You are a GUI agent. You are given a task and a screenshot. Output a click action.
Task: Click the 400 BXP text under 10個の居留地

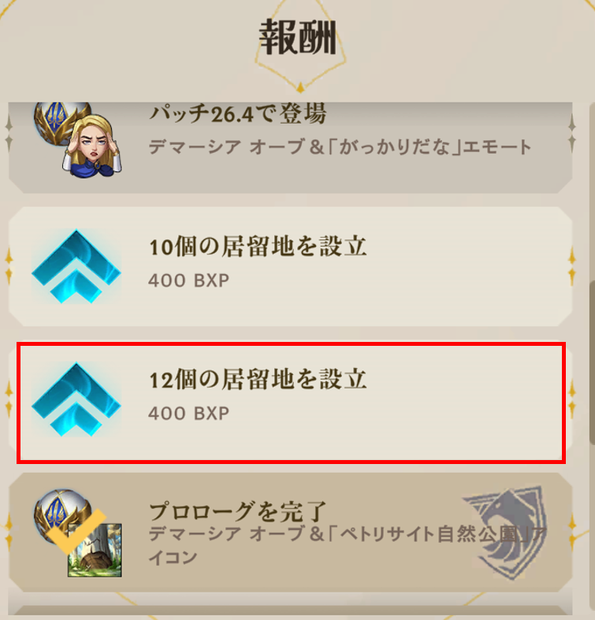(x=188, y=280)
